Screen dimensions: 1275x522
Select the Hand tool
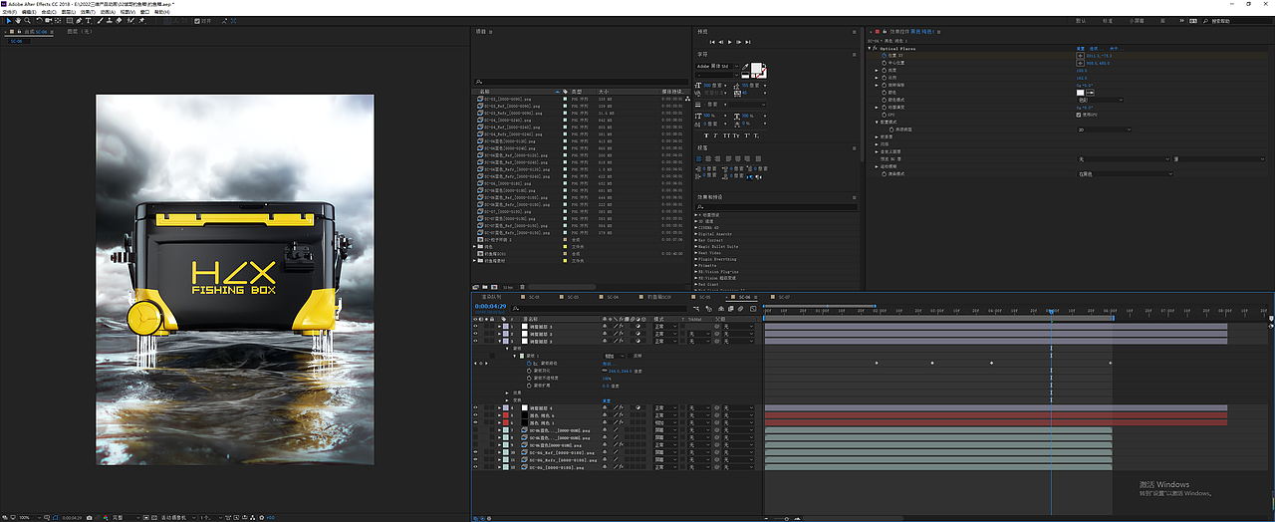(18, 21)
